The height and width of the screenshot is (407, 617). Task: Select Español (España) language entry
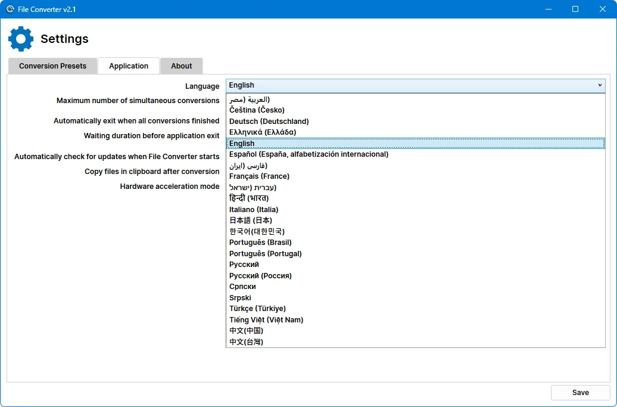[x=308, y=154]
